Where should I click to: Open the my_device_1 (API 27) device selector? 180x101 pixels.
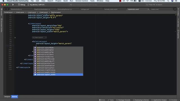[x=36, y=5]
